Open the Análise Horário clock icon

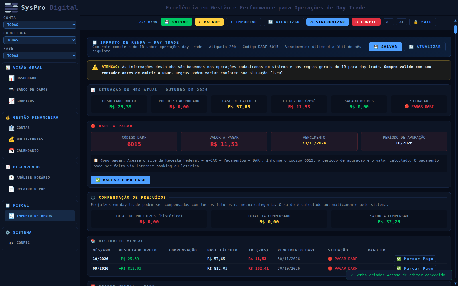11,178
